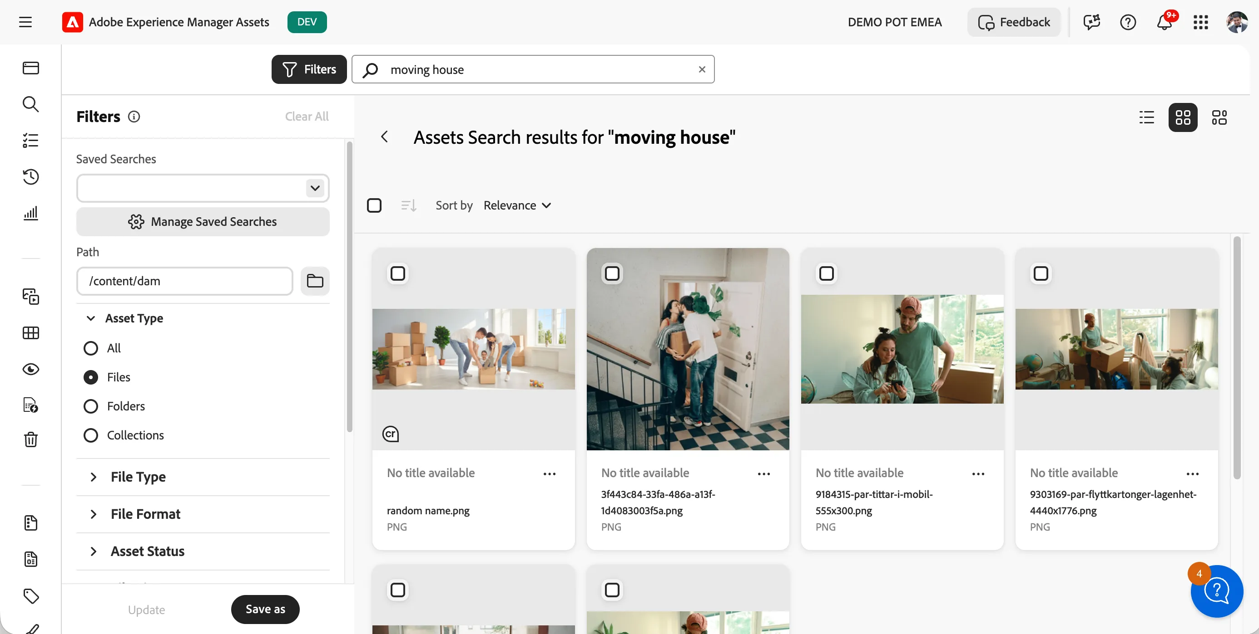Check the 9184315-par-tittar card checkbox
The image size is (1259, 634).
click(x=827, y=273)
